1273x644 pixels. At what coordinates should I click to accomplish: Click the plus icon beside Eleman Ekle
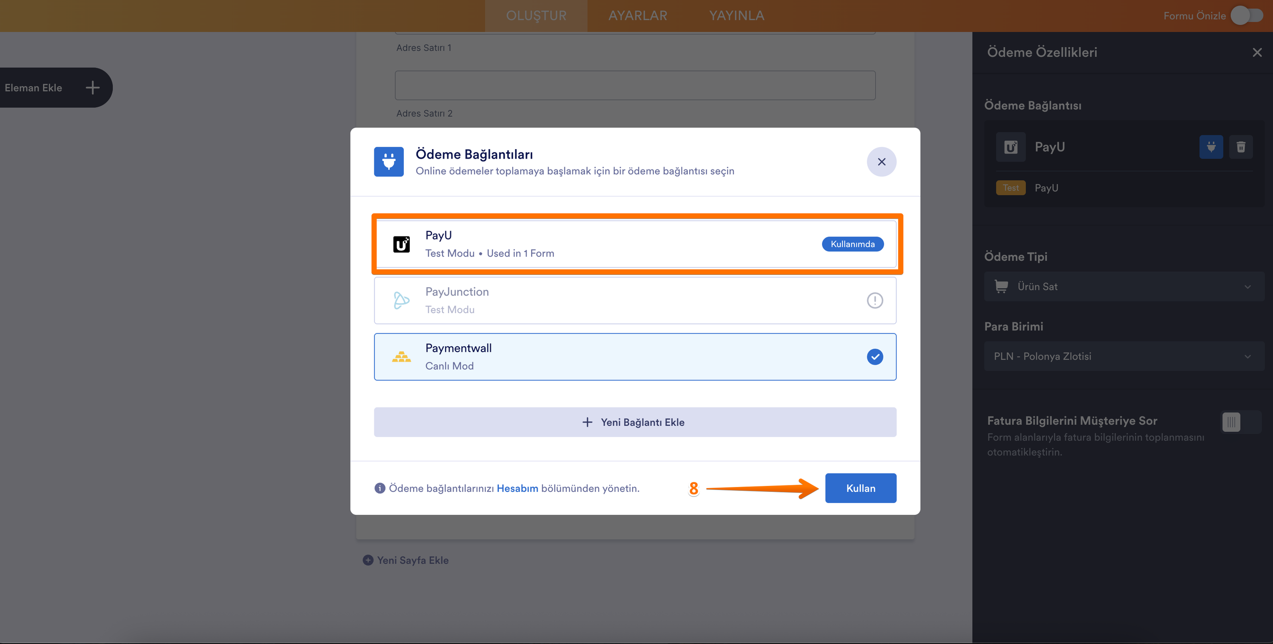pyautogui.click(x=92, y=88)
